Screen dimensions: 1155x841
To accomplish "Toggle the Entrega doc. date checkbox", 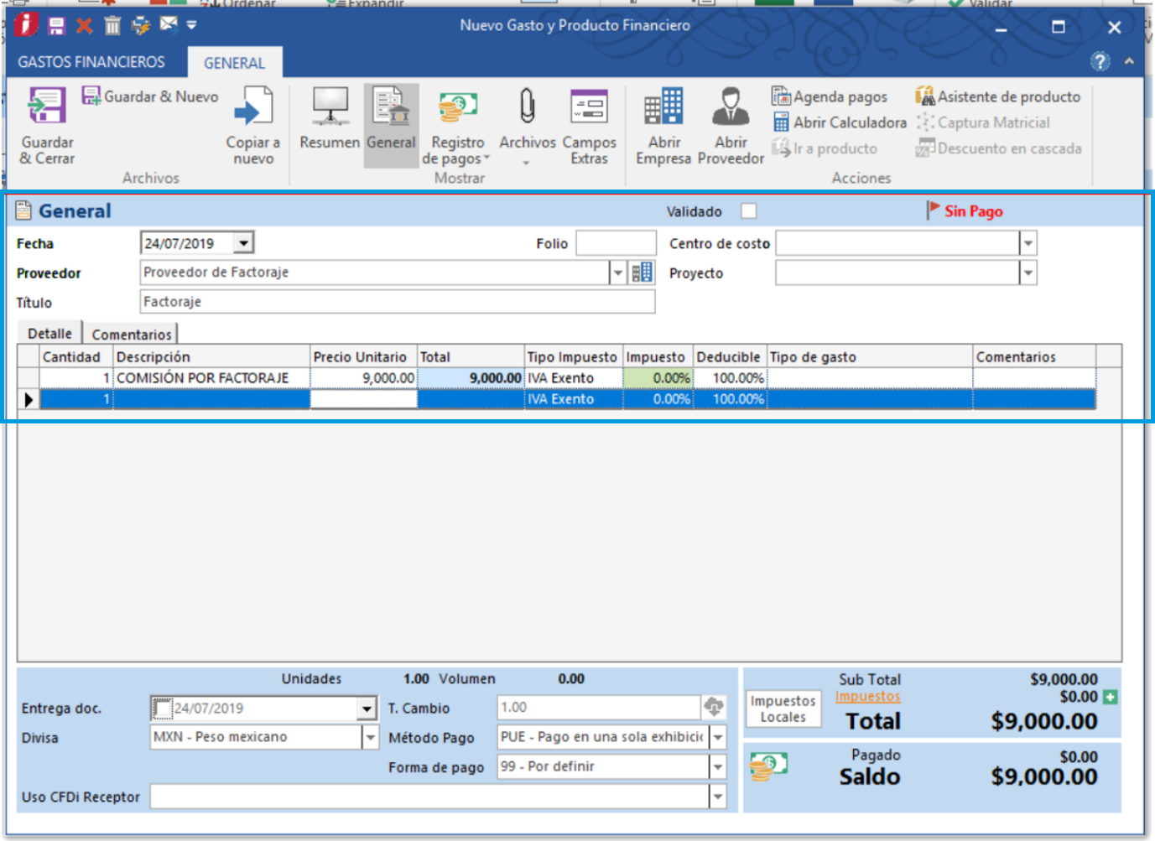I will [162, 709].
